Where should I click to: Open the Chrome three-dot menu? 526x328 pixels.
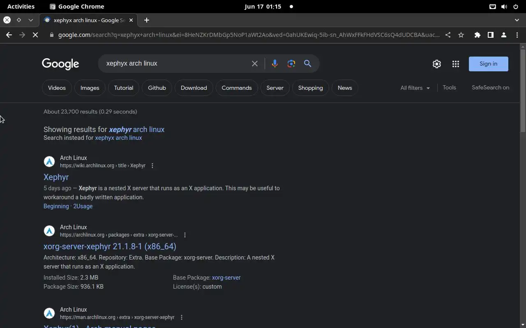click(x=517, y=35)
